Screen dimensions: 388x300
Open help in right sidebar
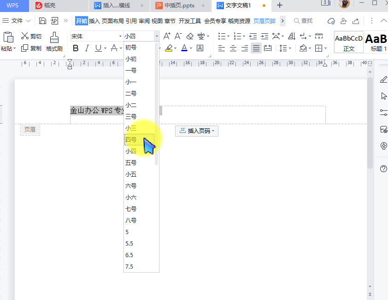(383, 168)
